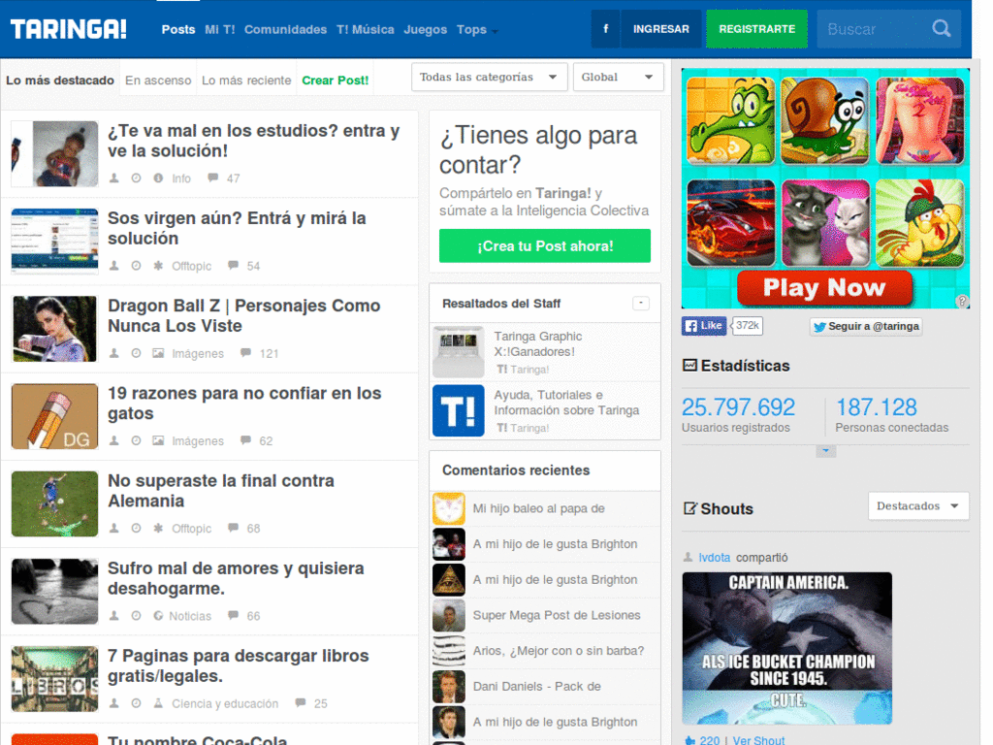Collapse the Resaltados del Staff panel

pyautogui.click(x=641, y=303)
